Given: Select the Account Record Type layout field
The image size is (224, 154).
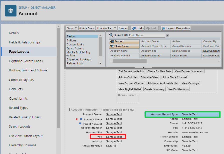Looking at the screenshot, I should [x=183, y=115].
